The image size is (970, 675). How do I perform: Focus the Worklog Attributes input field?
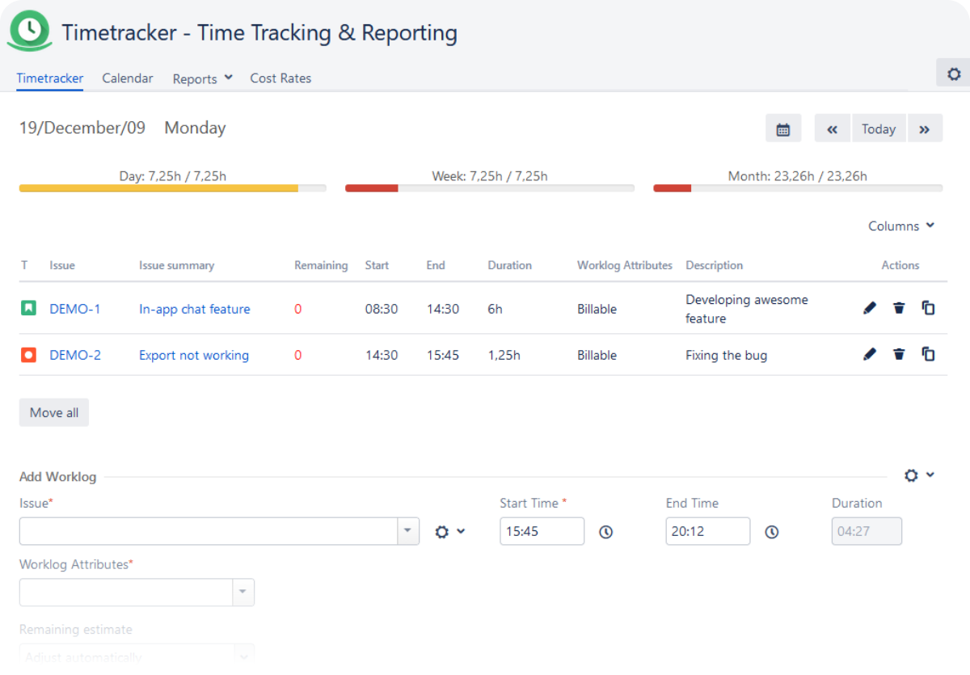click(126, 593)
